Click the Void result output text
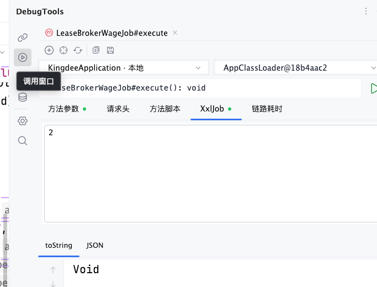The width and height of the screenshot is (377, 287). (86, 269)
